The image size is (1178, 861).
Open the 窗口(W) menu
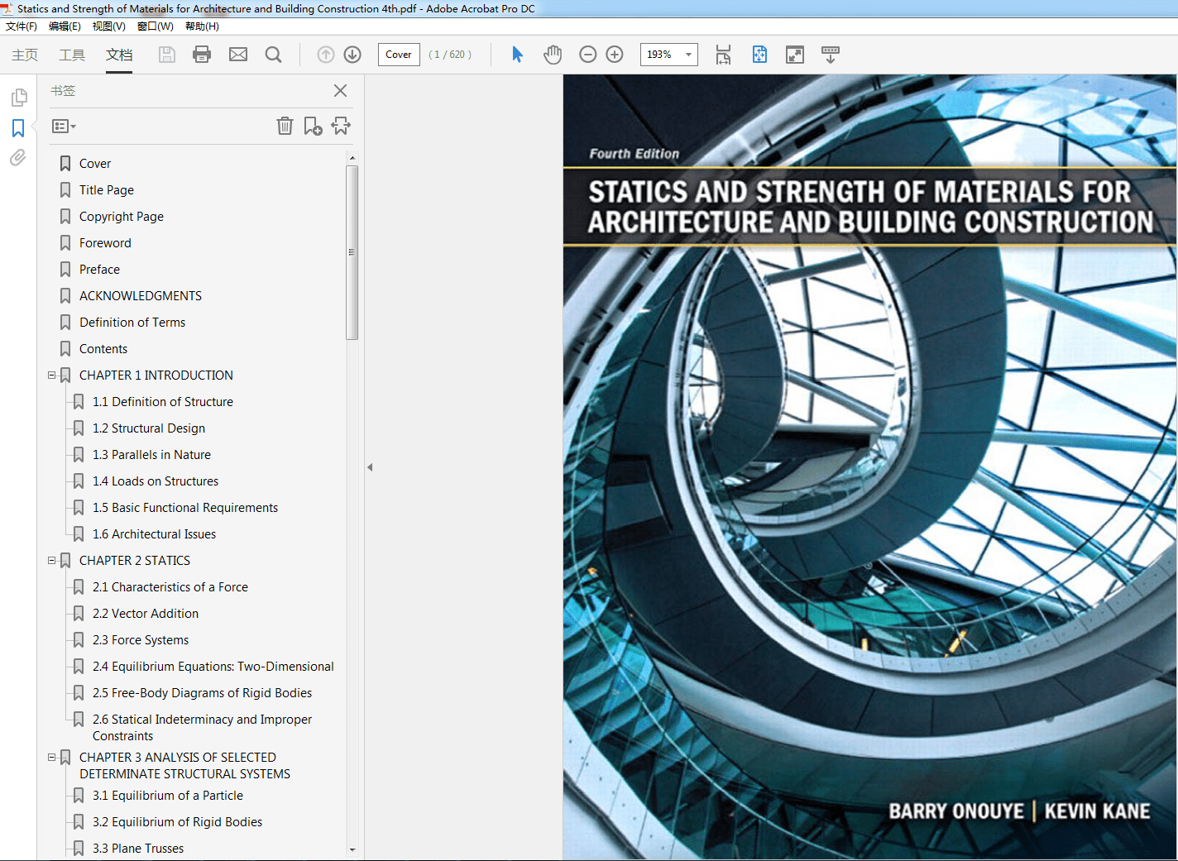click(x=156, y=26)
